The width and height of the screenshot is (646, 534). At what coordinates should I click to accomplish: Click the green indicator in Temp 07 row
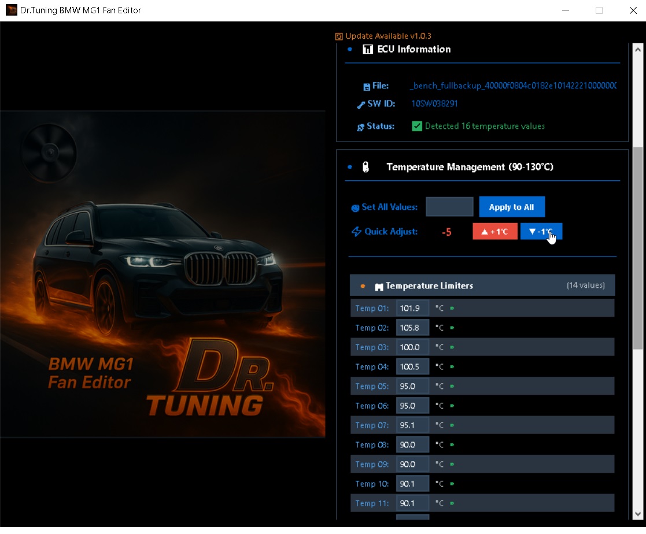[452, 425]
